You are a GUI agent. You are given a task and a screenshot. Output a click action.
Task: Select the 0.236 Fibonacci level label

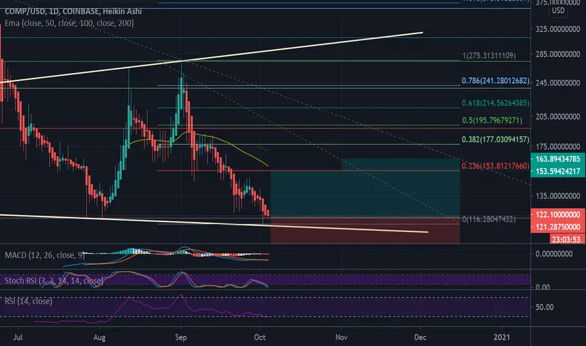[x=495, y=166]
